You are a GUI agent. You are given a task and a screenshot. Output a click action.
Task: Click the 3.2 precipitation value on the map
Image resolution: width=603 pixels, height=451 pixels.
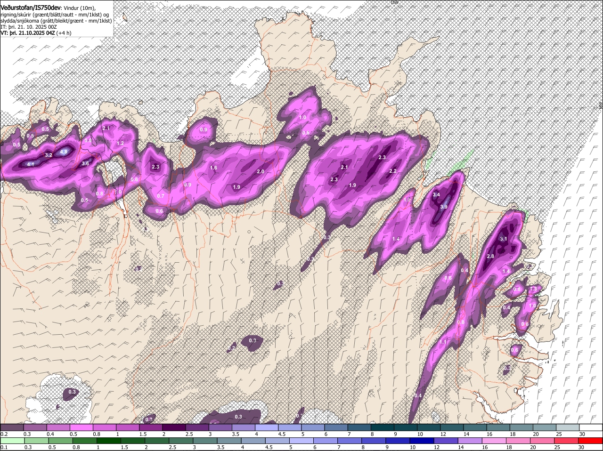click(x=49, y=155)
